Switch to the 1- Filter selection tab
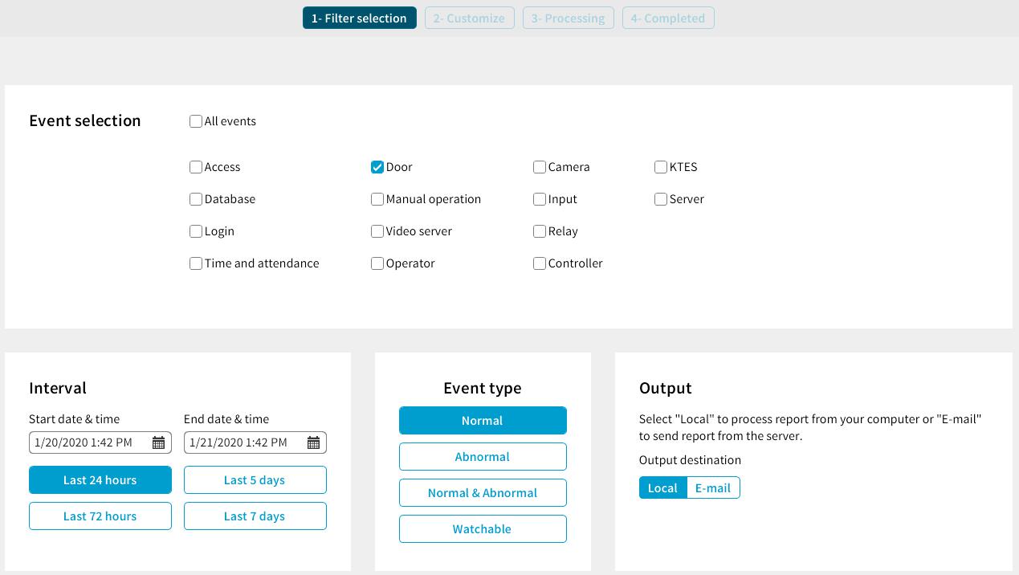1019x575 pixels. click(x=359, y=18)
